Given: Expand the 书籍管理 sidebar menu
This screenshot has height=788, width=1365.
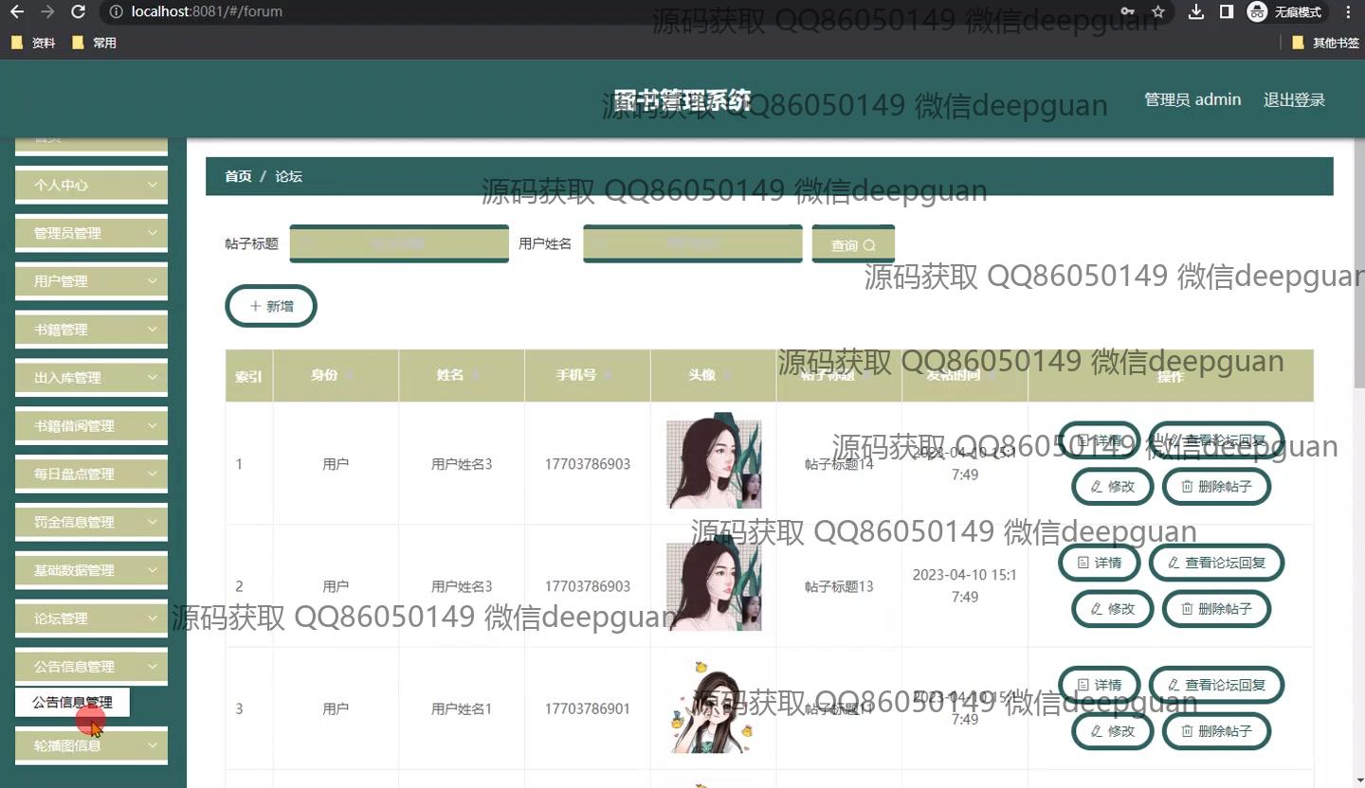Looking at the screenshot, I should pos(91,330).
